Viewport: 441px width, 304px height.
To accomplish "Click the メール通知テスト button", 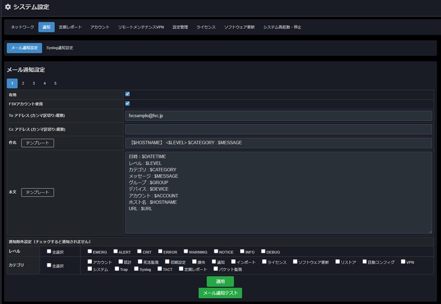I will pos(220,293).
